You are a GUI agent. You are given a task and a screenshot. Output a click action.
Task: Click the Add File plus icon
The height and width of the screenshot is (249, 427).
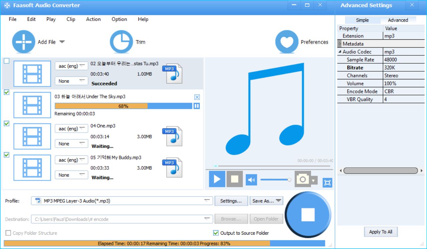24,42
